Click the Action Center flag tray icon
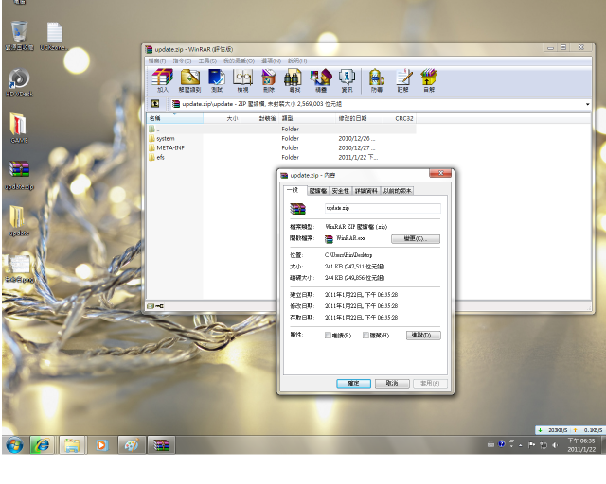 [x=532, y=445]
